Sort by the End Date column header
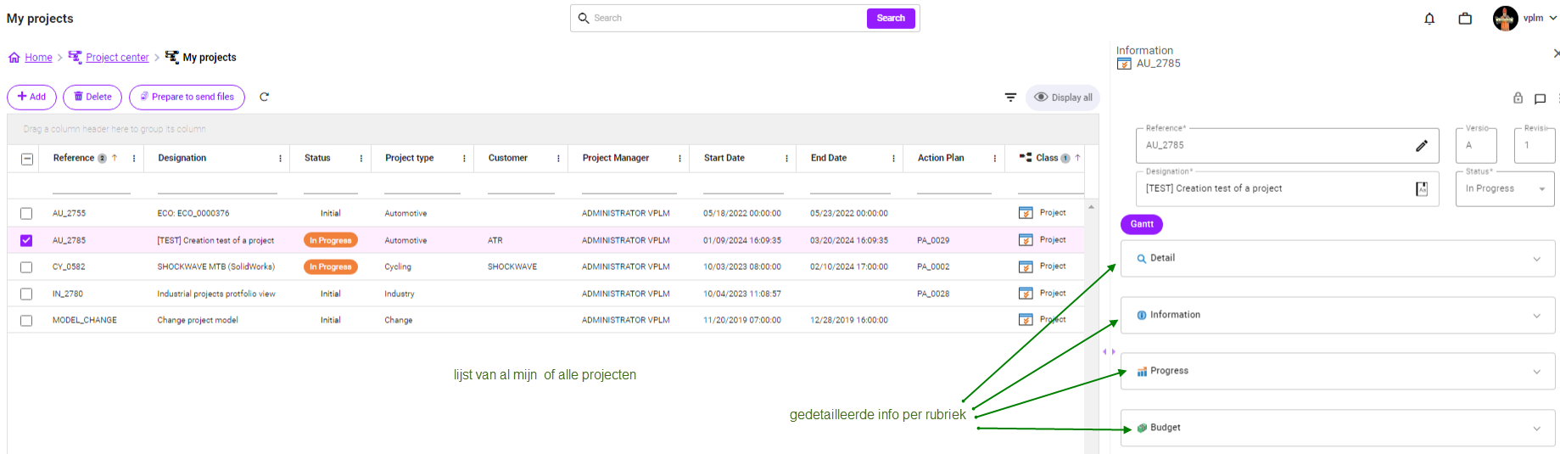This screenshot has width=1560, height=454. coord(828,158)
